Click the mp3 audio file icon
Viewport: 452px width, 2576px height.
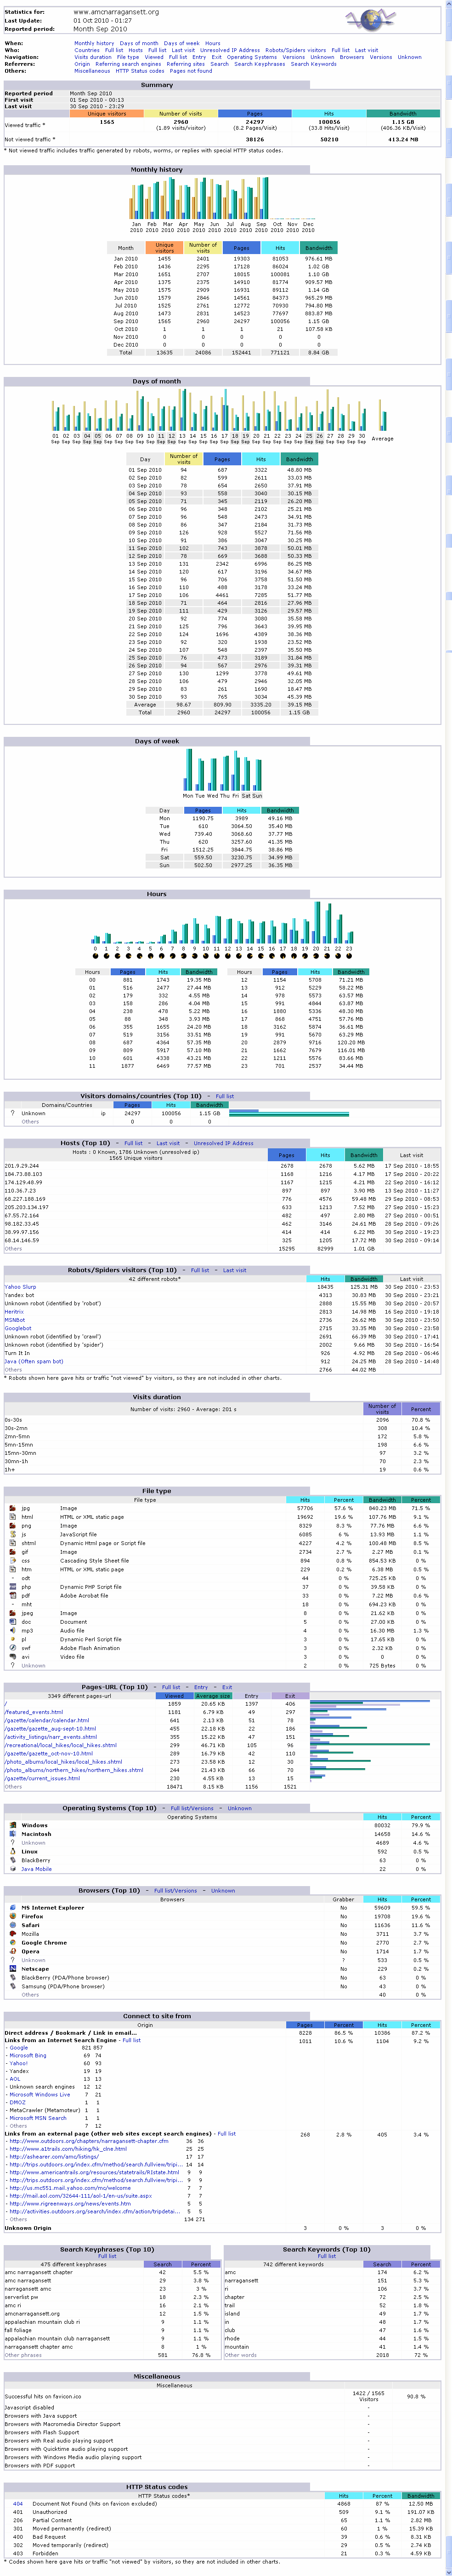12,1630
